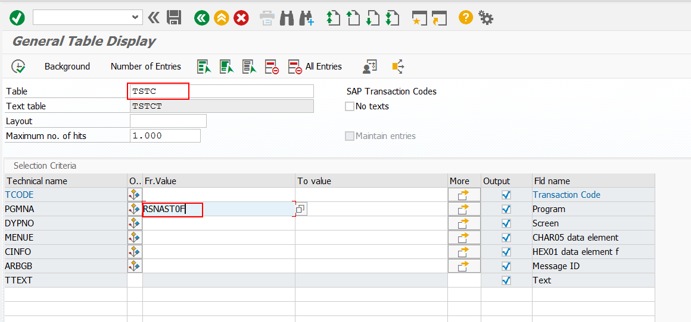The image size is (691, 322).
Task: Toggle Output checkbox for CHAR05 data element
Action: coord(506,238)
